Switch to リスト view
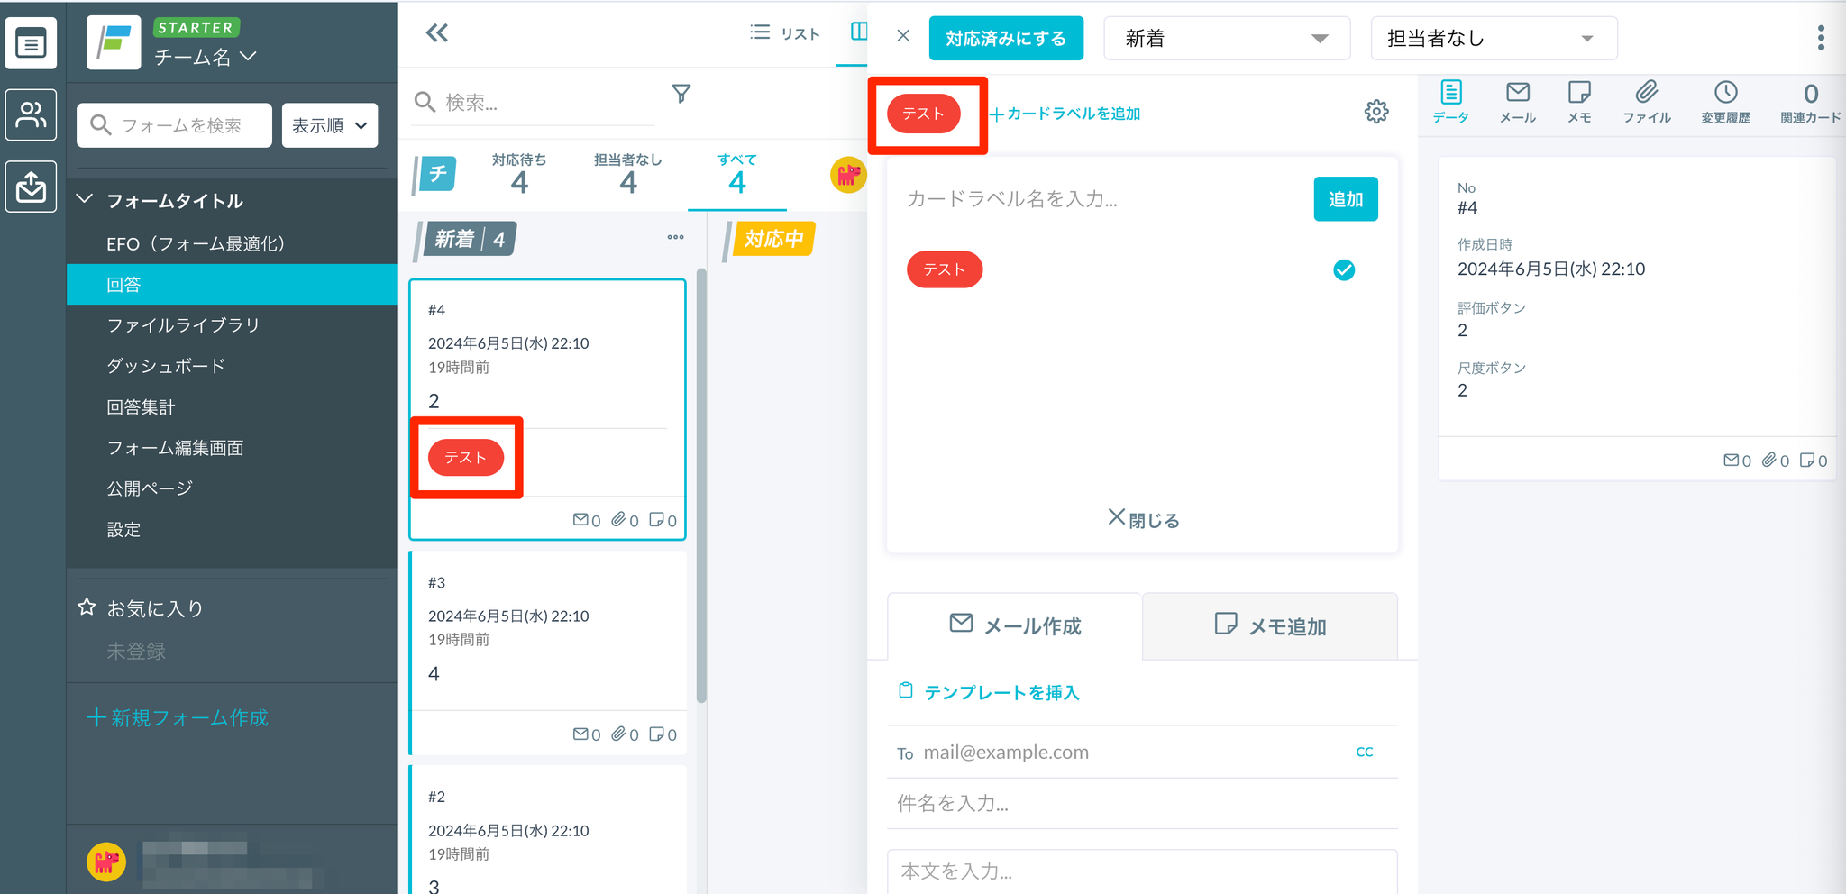 (785, 33)
